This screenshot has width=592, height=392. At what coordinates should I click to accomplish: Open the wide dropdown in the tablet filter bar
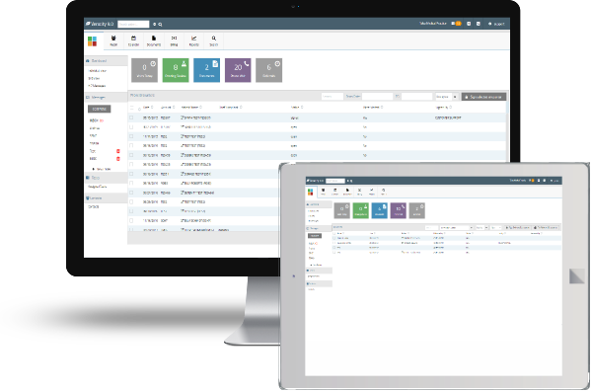coord(456,227)
